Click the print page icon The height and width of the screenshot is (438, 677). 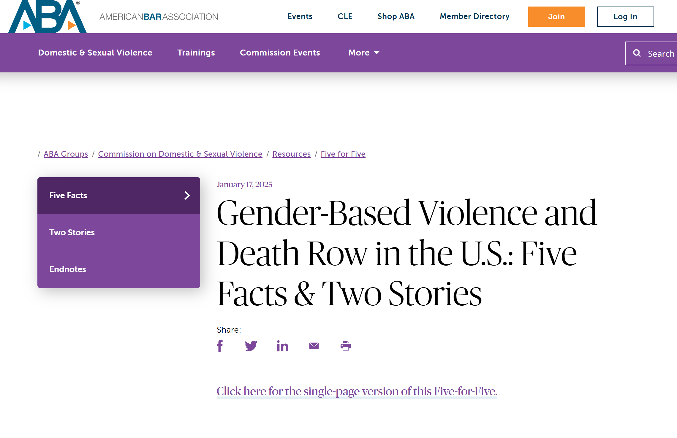346,346
